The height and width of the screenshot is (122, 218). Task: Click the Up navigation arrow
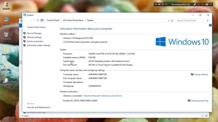[x=38, y=20]
